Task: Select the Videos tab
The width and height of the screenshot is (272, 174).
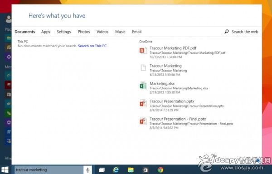Action: click(102, 32)
